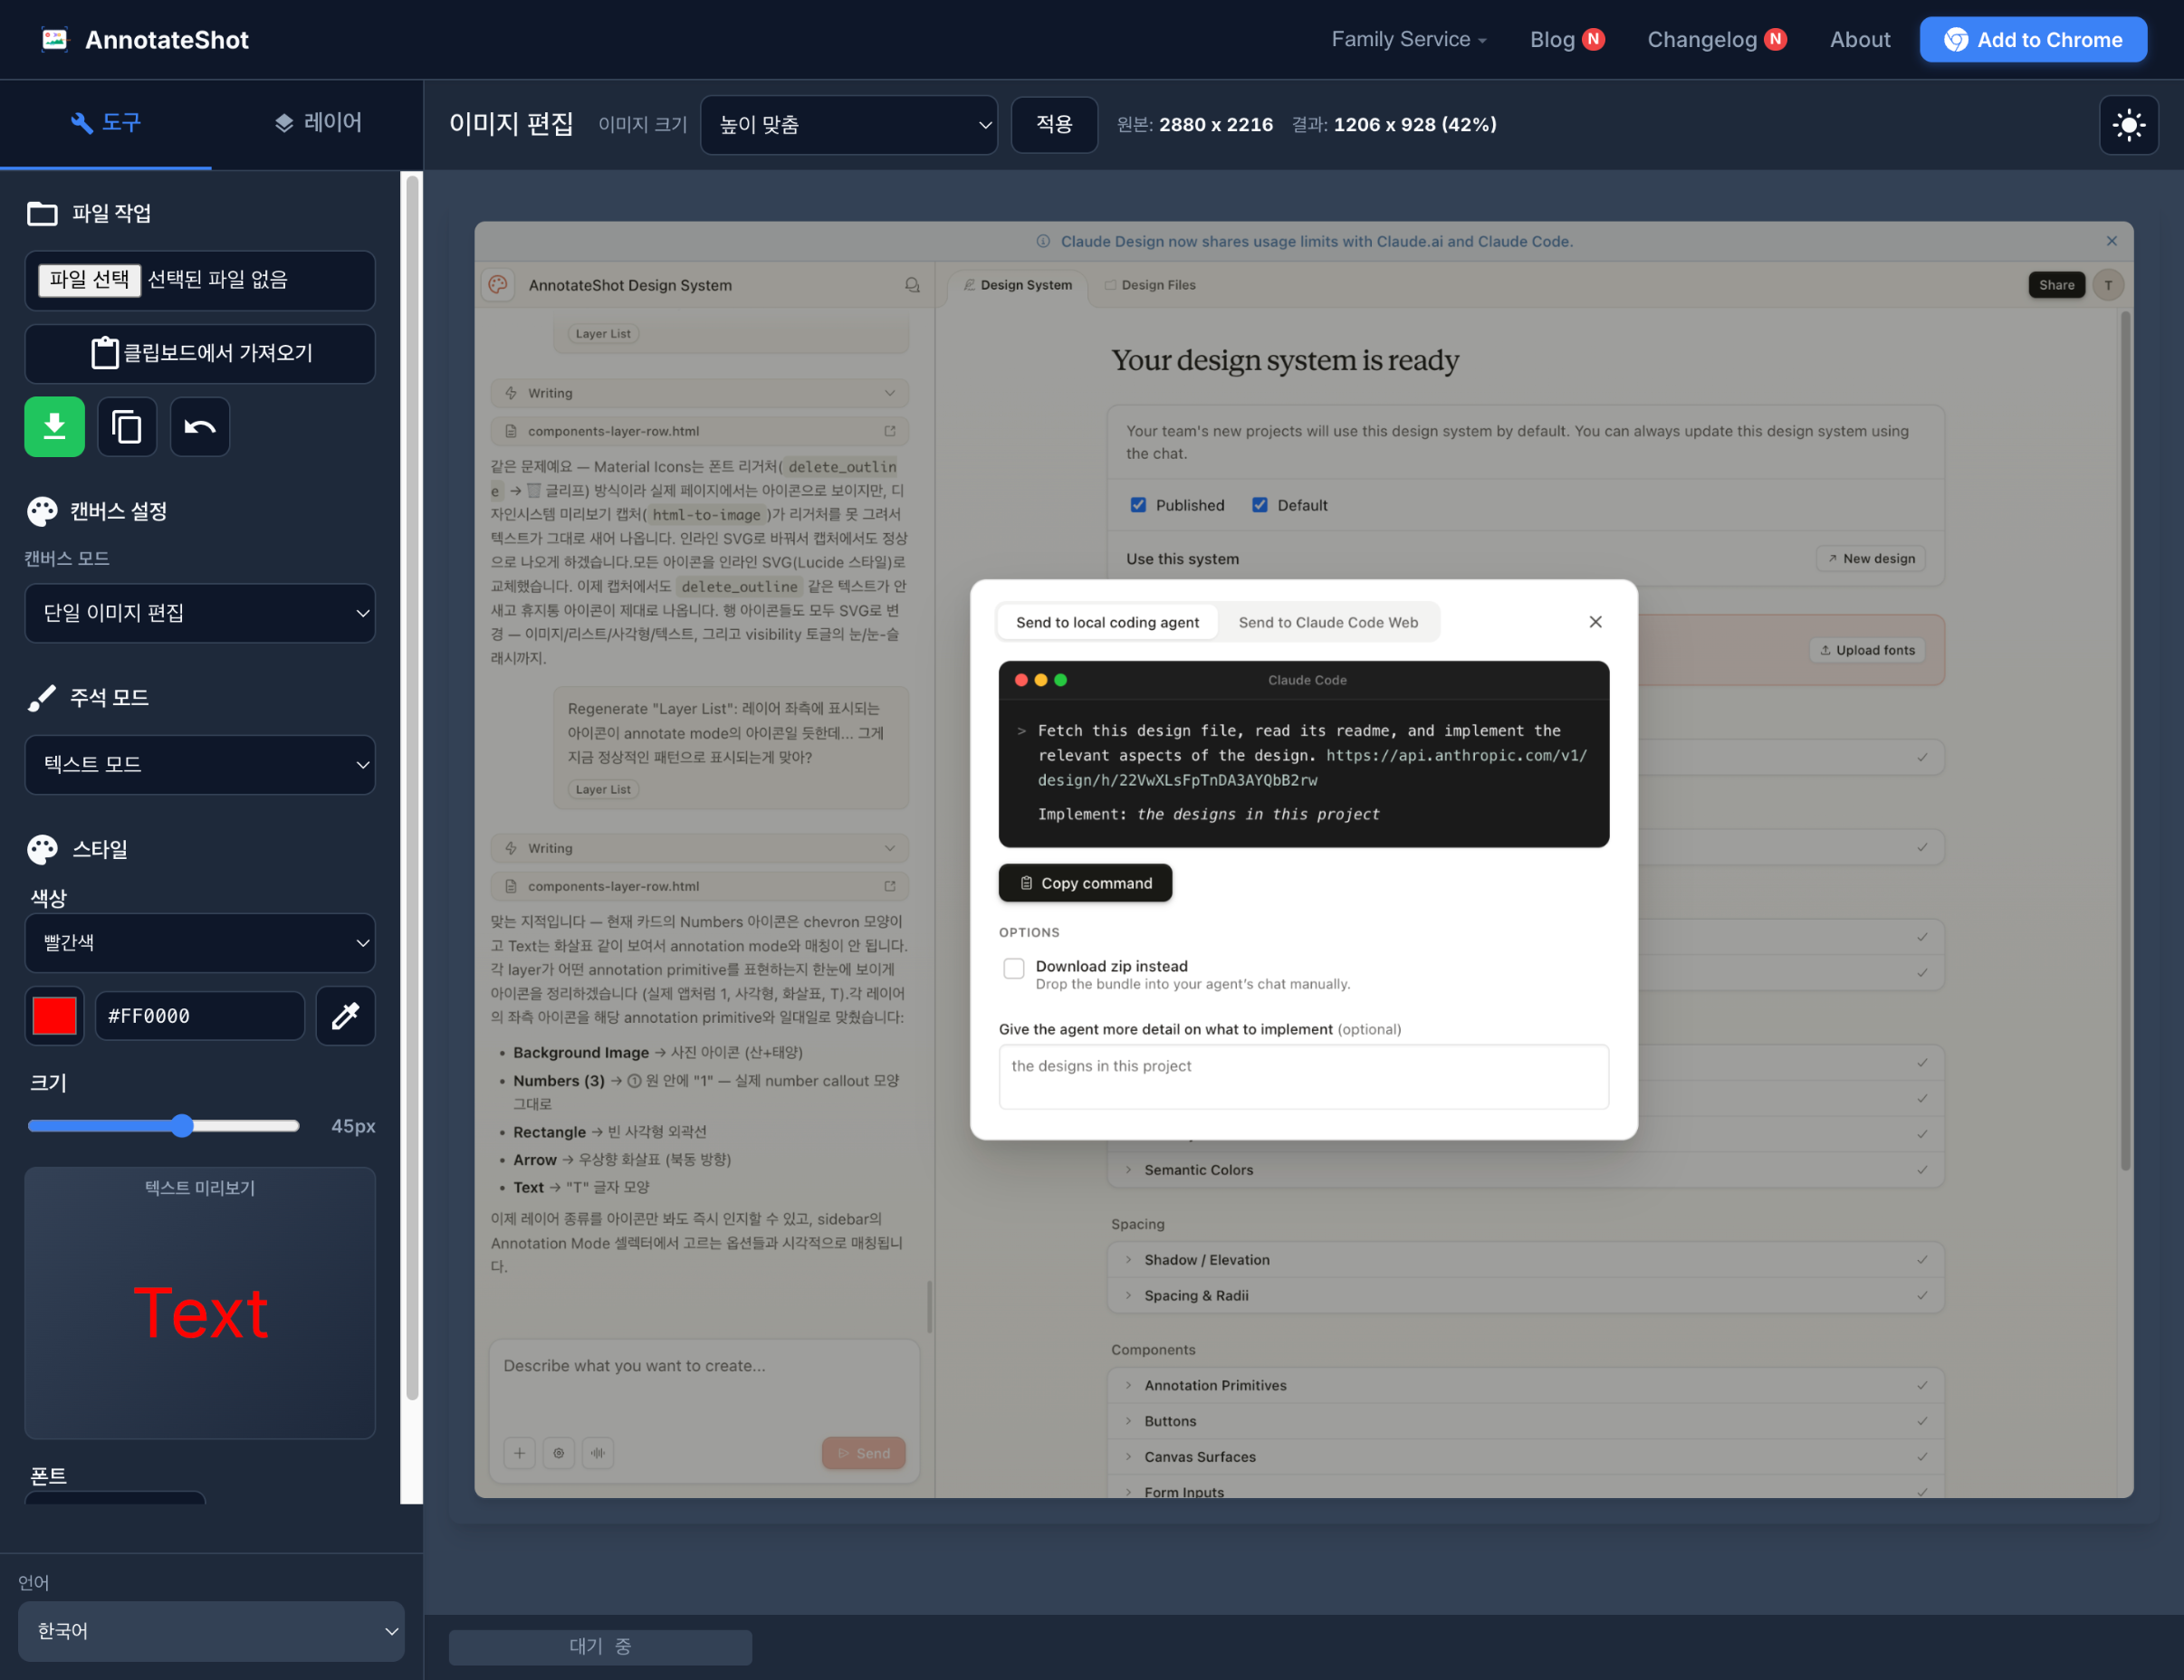Click 클립보드에서 가져오기 button

200,353
